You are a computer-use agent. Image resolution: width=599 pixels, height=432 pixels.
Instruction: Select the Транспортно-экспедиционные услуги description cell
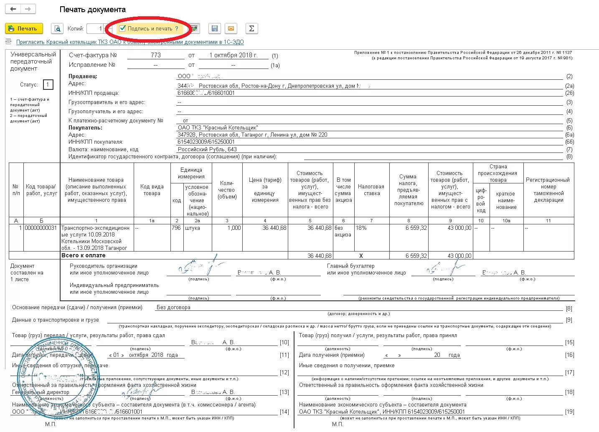(x=97, y=238)
